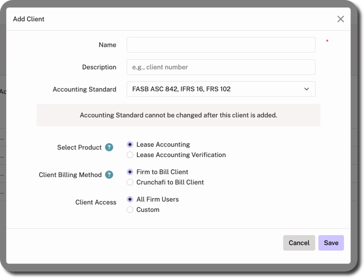Click the Name input field
Viewport: 364px width, 278px height.
221,45
